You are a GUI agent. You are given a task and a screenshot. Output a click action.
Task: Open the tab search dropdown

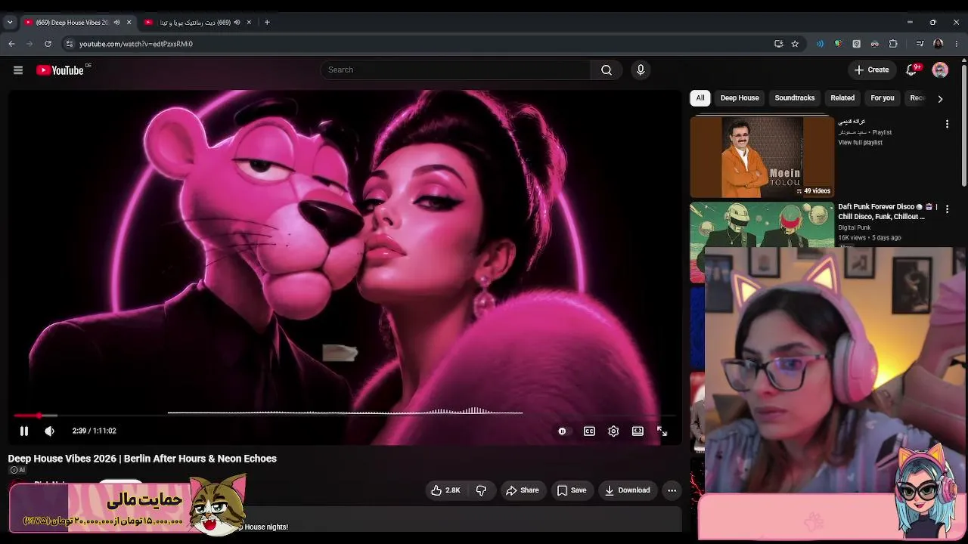pos(10,23)
